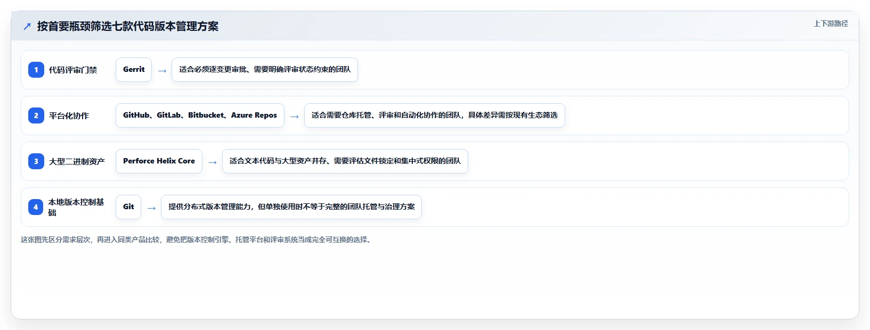Click the arrow after the Git chip
Image resolution: width=870 pixels, height=330 pixels.
[x=151, y=208]
